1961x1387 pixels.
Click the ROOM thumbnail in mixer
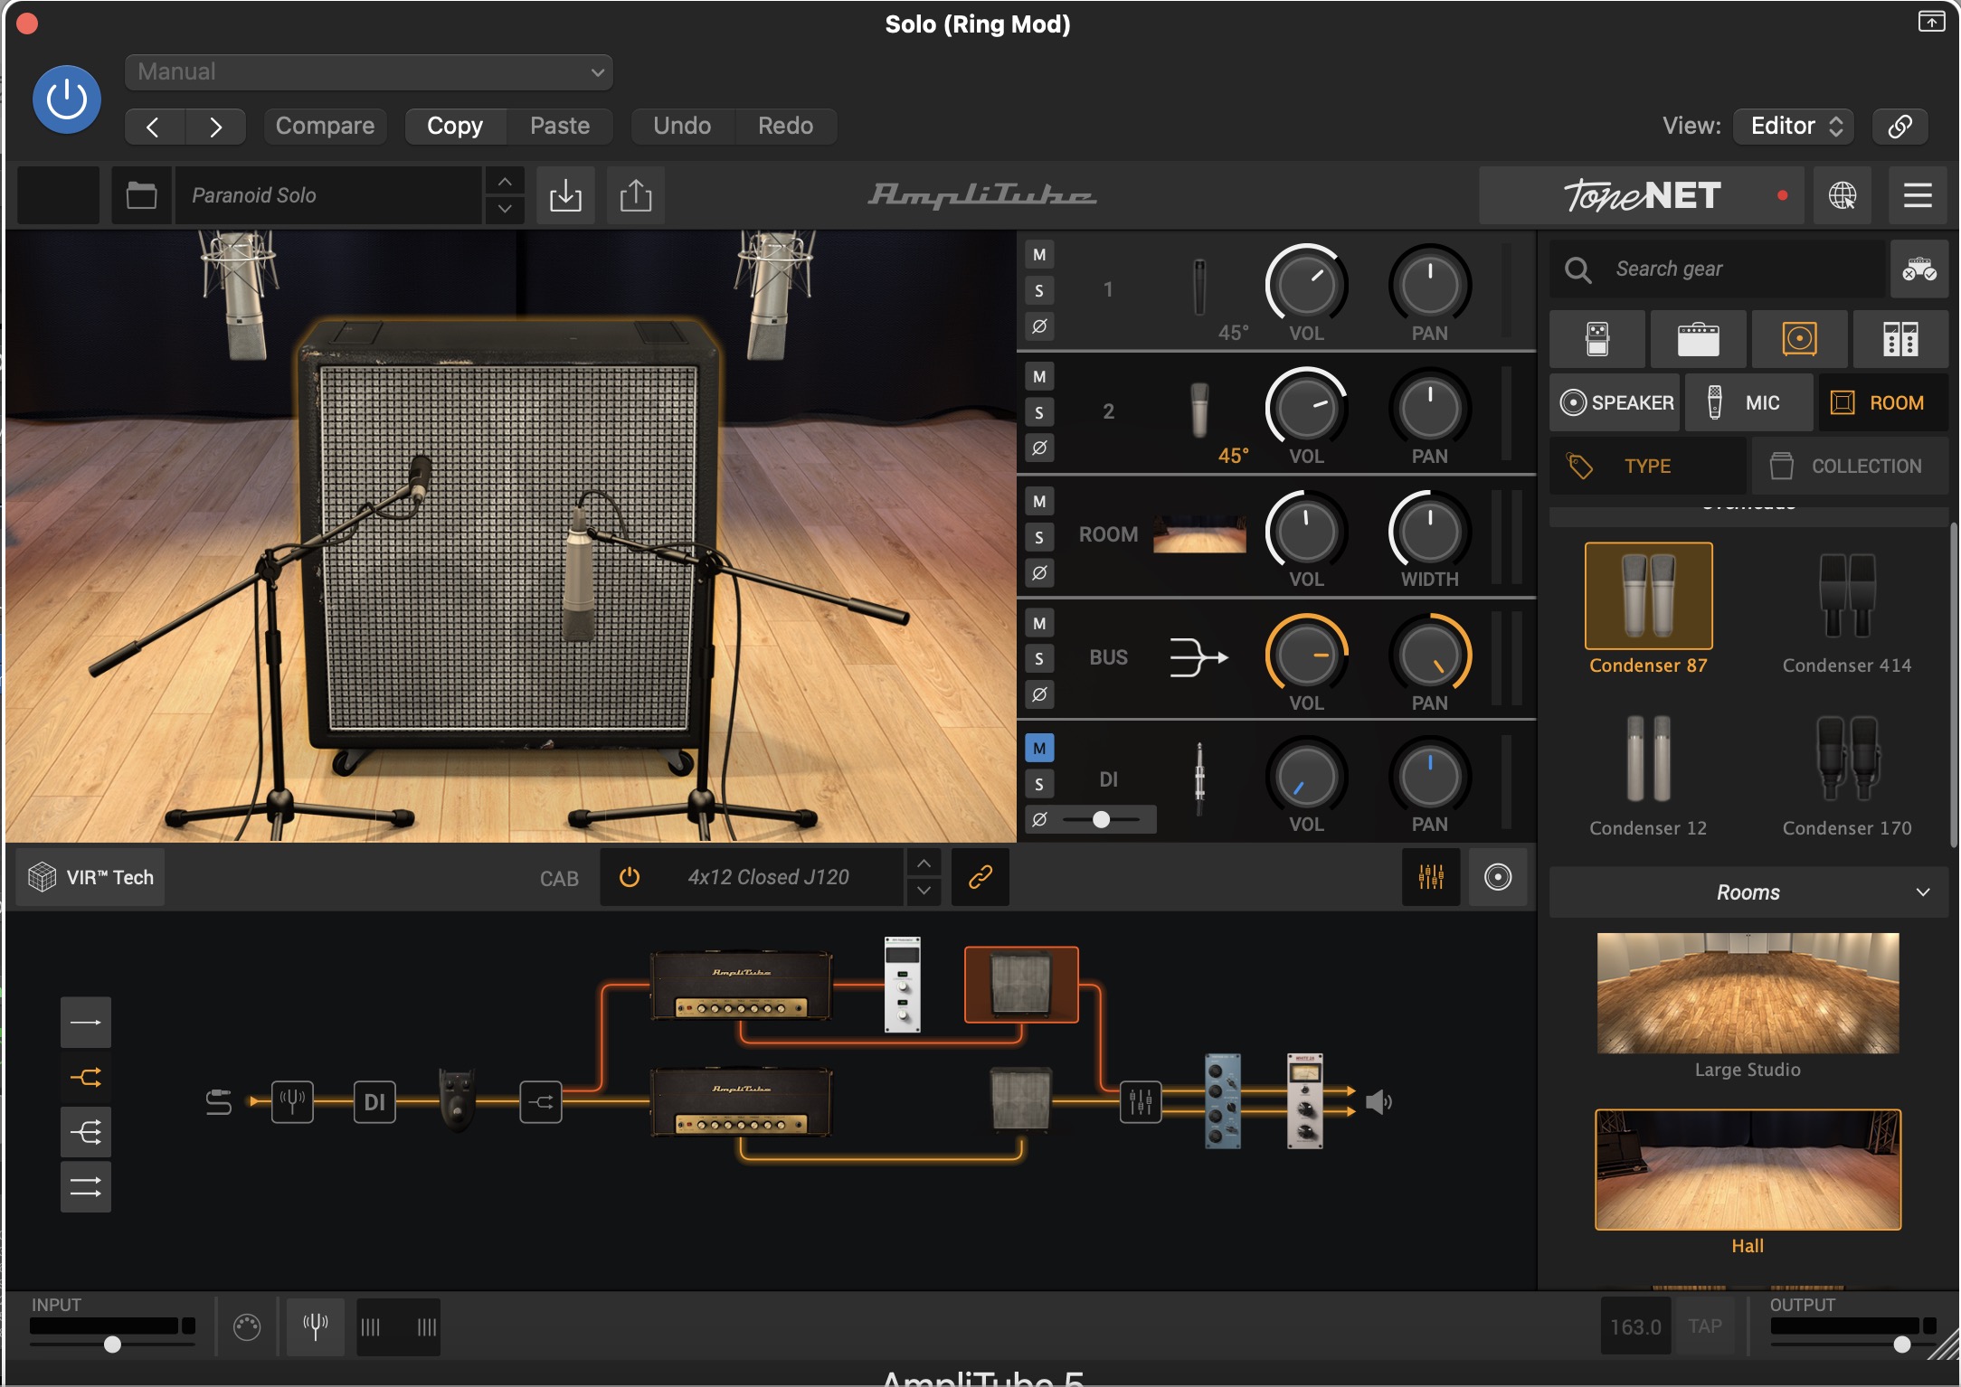click(x=1199, y=534)
